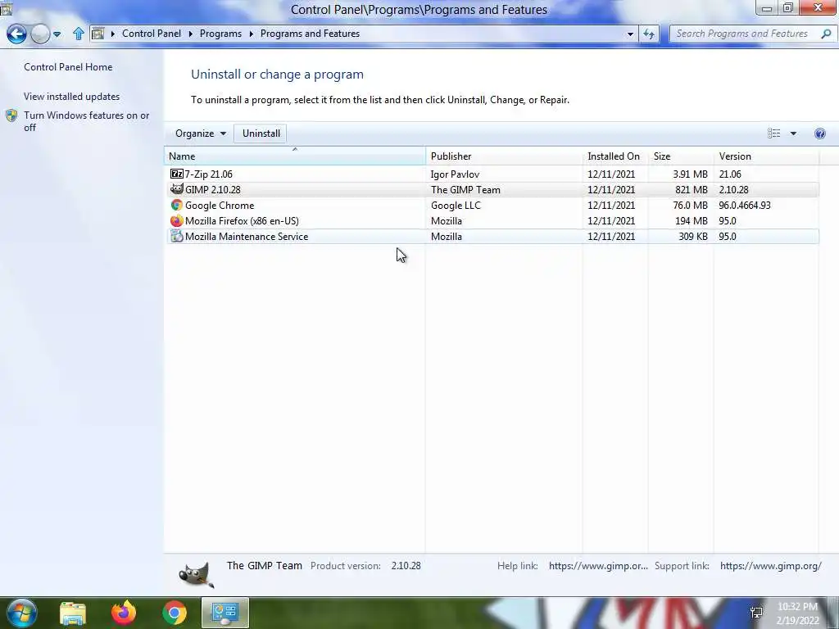Viewport: 839px width, 629px height.
Task: Click the network icon in system tray
Action: (756, 613)
